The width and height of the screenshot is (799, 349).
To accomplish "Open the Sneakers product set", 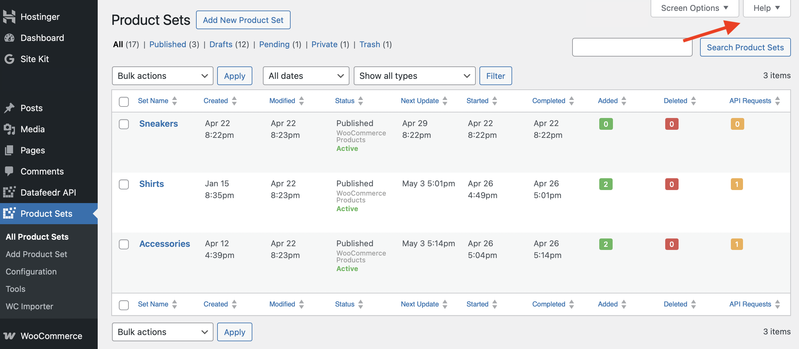I will 159,124.
